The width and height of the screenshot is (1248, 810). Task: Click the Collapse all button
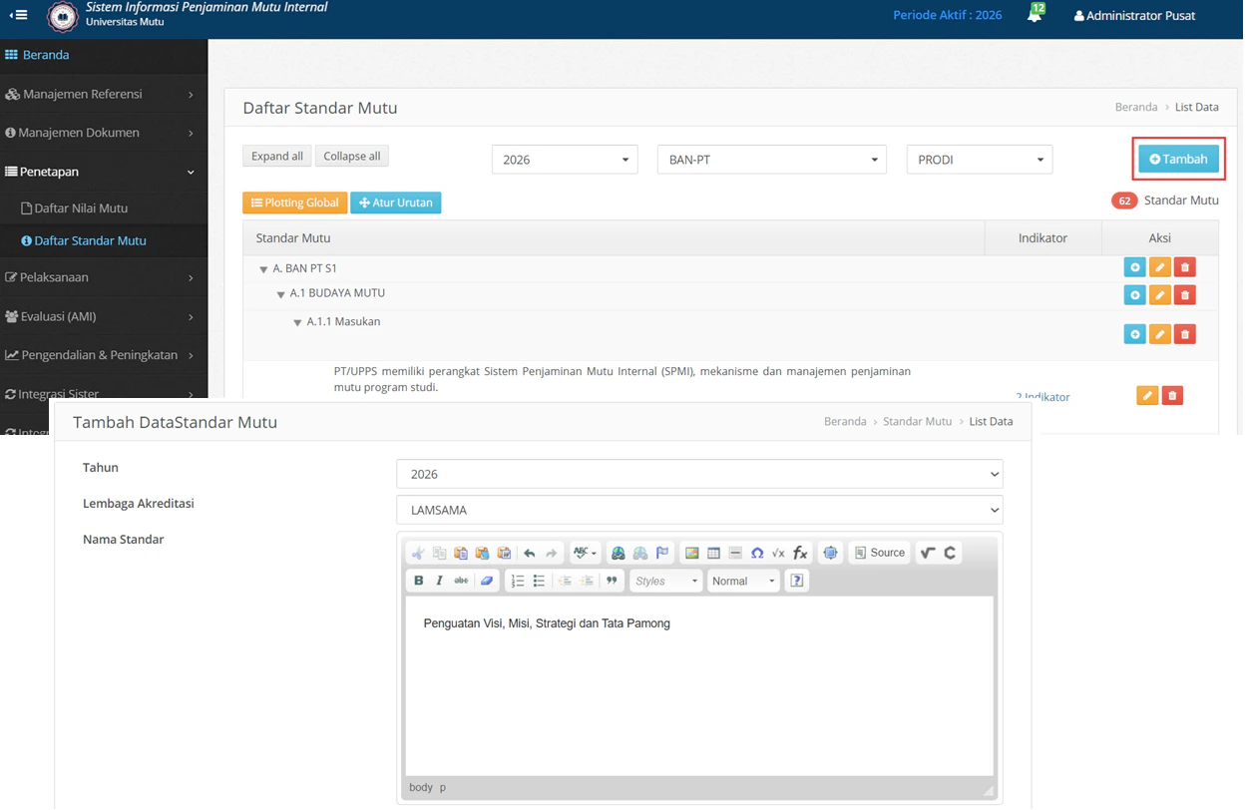352,156
